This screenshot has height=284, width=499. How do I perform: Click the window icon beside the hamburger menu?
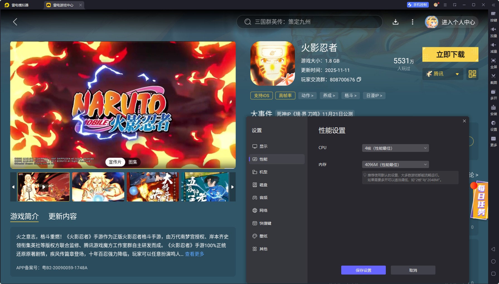455,5
